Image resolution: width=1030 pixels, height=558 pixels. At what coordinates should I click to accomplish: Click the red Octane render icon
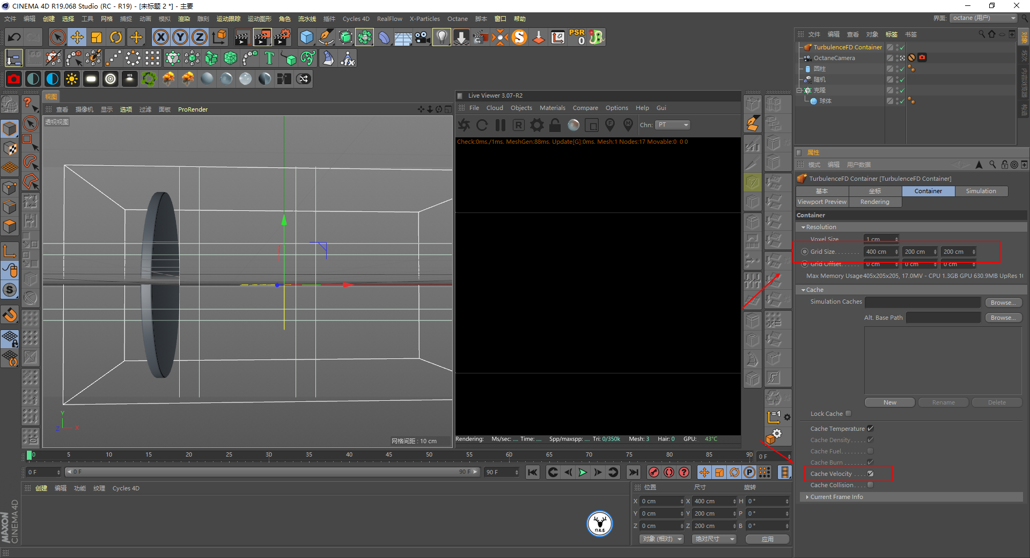pyautogui.click(x=14, y=79)
